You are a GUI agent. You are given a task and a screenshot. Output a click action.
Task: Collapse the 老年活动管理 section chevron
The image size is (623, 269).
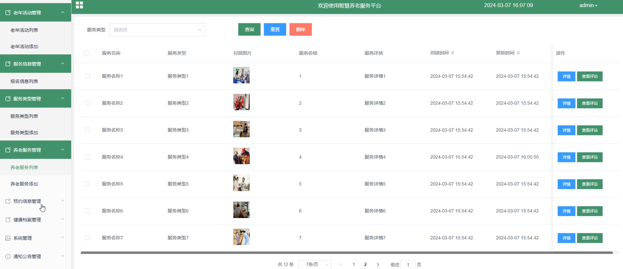coord(63,13)
